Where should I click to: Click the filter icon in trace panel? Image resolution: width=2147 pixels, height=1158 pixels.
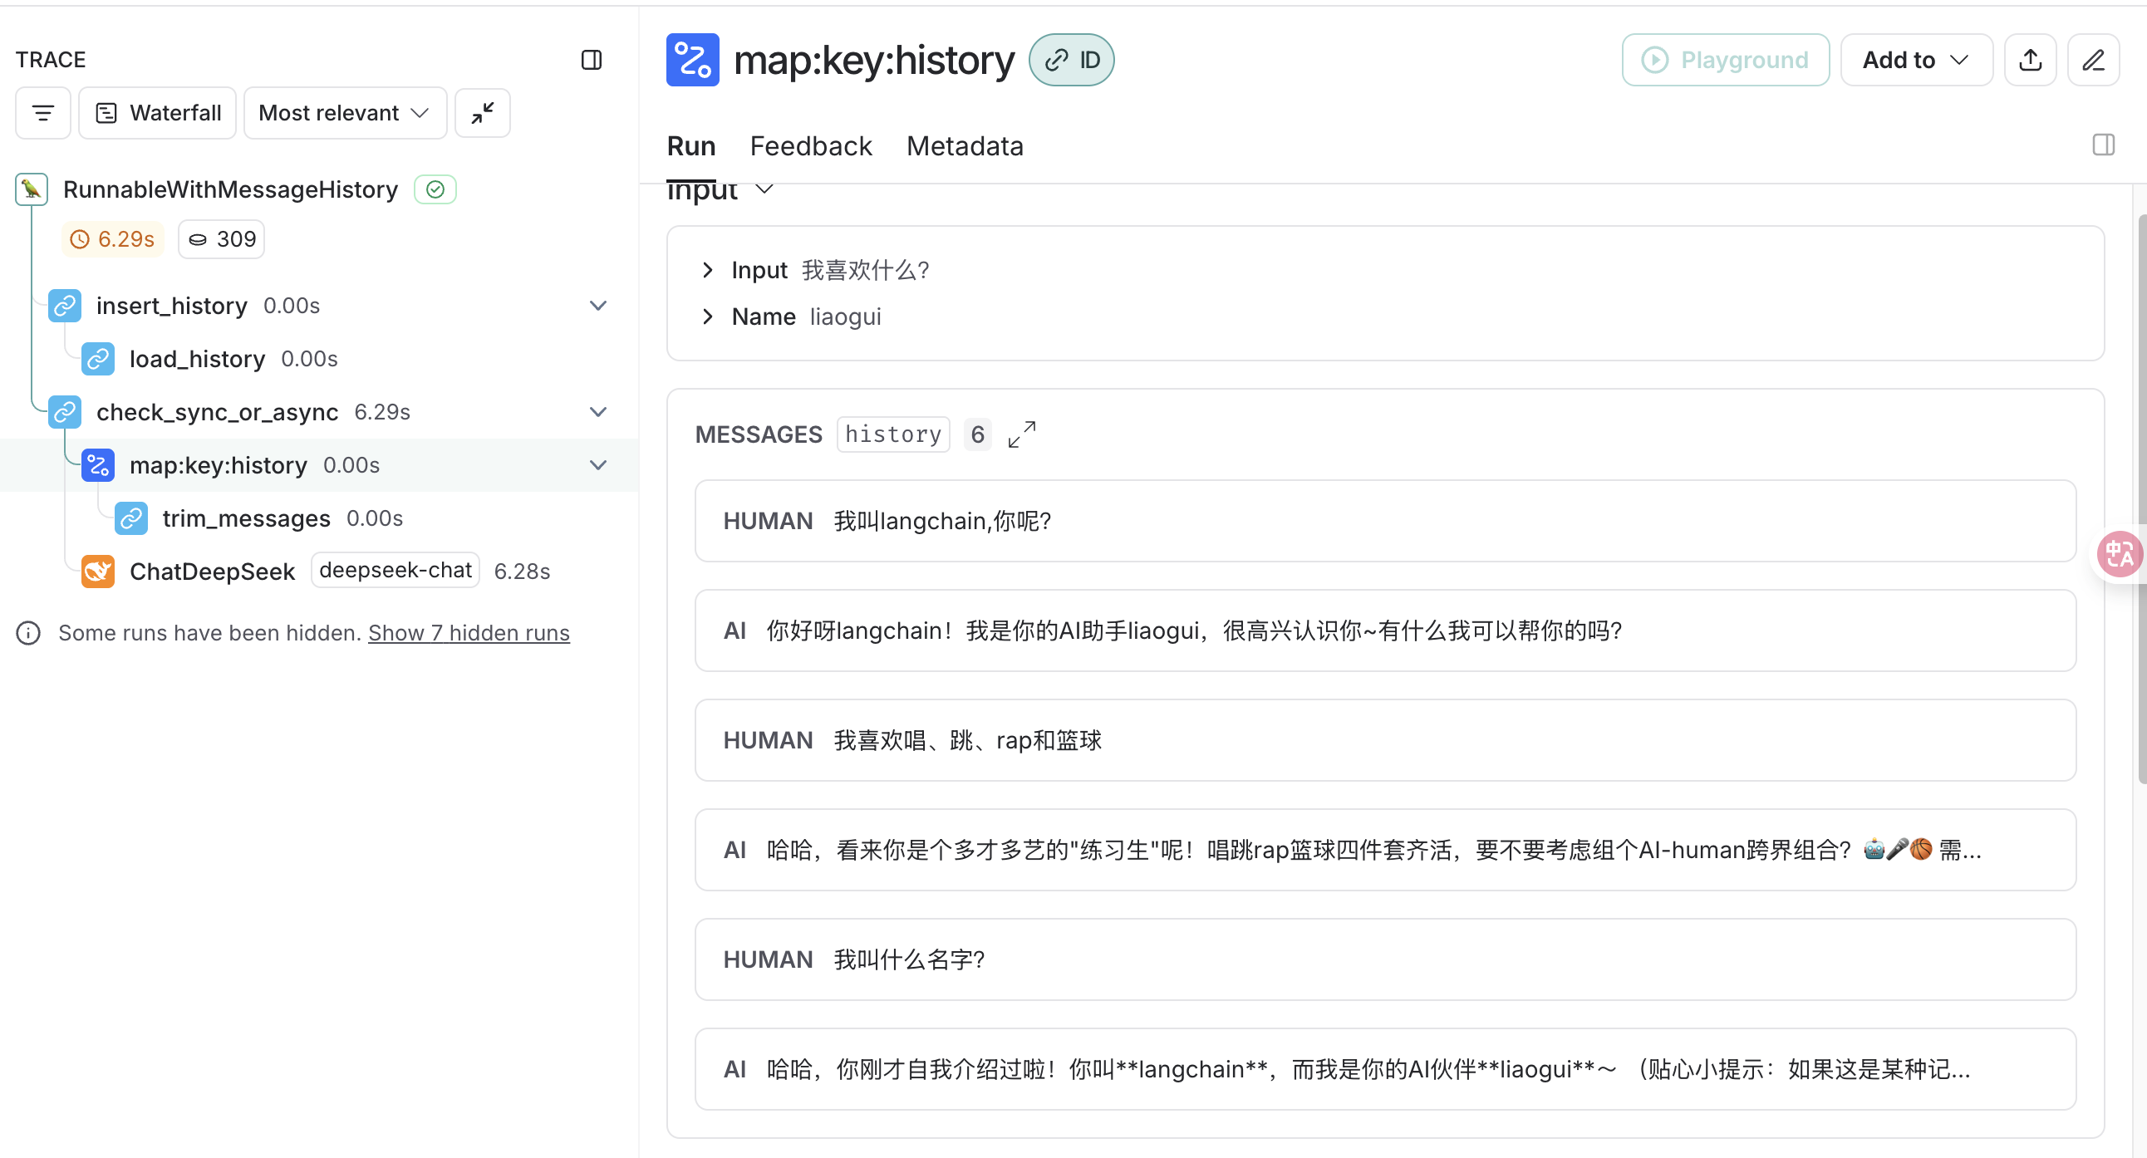pyautogui.click(x=42, y=112)
